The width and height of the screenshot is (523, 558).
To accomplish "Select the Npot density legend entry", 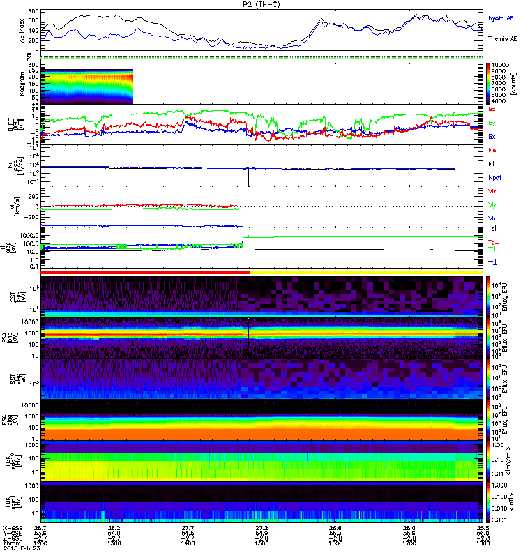I will click(x=494, y=178).
